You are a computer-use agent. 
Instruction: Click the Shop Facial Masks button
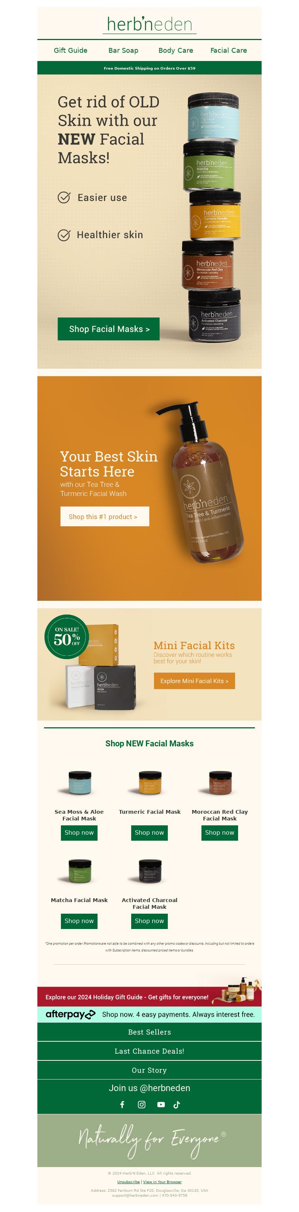tap(109, 329)
